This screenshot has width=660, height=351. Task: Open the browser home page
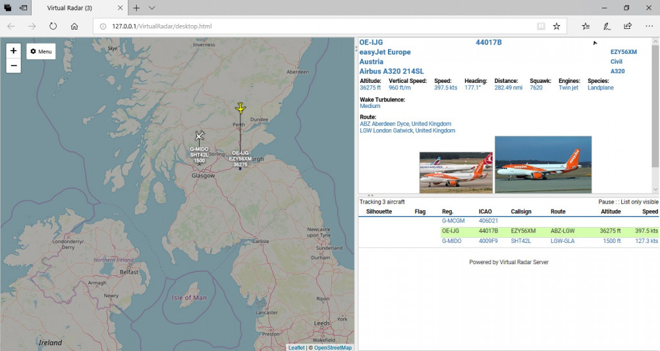tap(74, 26)
